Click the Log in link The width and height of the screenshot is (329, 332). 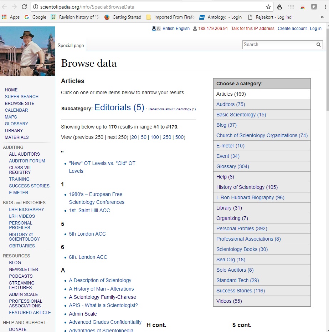pyautogui.click(x=315, y=29)
